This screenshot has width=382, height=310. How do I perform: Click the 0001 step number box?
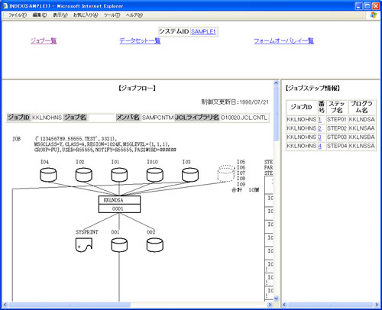(119, 208)
